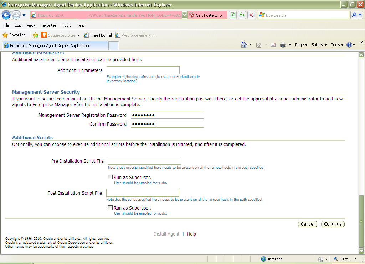
Task: Go forward with the Forward arrow
Action: [x=16, y=15]
